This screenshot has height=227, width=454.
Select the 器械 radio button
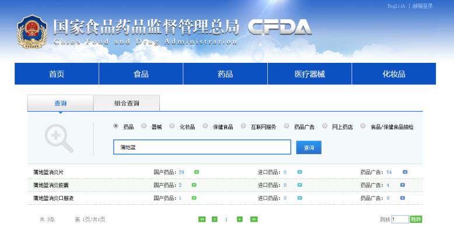point(144,126)
